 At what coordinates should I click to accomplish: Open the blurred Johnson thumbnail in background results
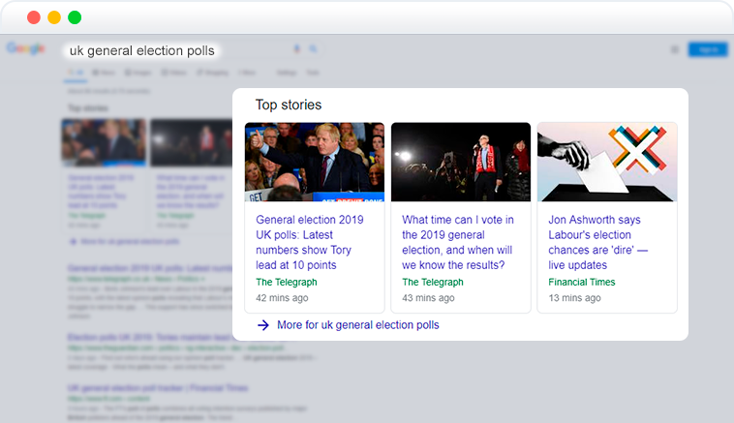click(104, 142)
